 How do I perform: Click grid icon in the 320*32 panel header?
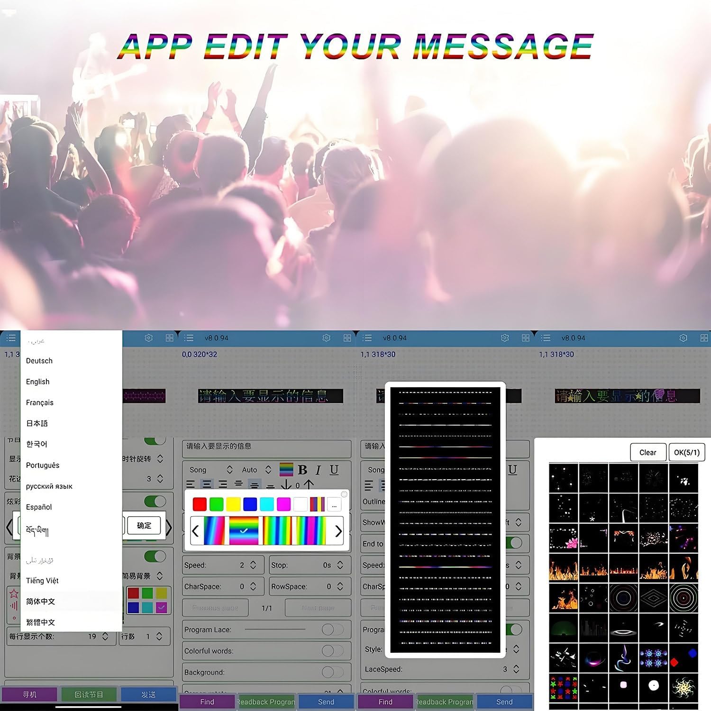click(x=347, y=338)
